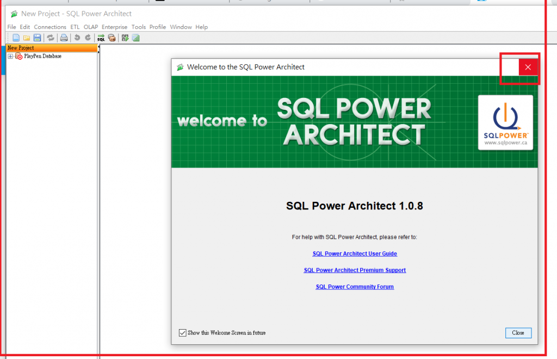
Task: Click the SQL Power Architect 1.0.8 heading
Action: [355, 206]
